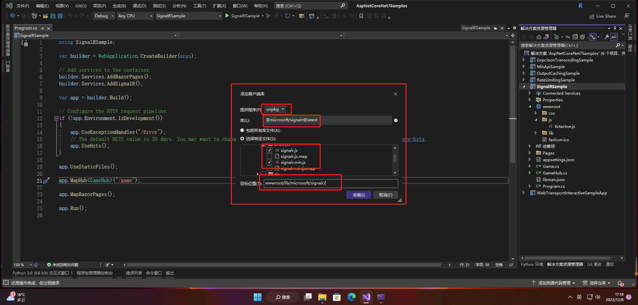Click the New Project icon in toolbar
Viewport: 638px width, 305px height.
34,16
